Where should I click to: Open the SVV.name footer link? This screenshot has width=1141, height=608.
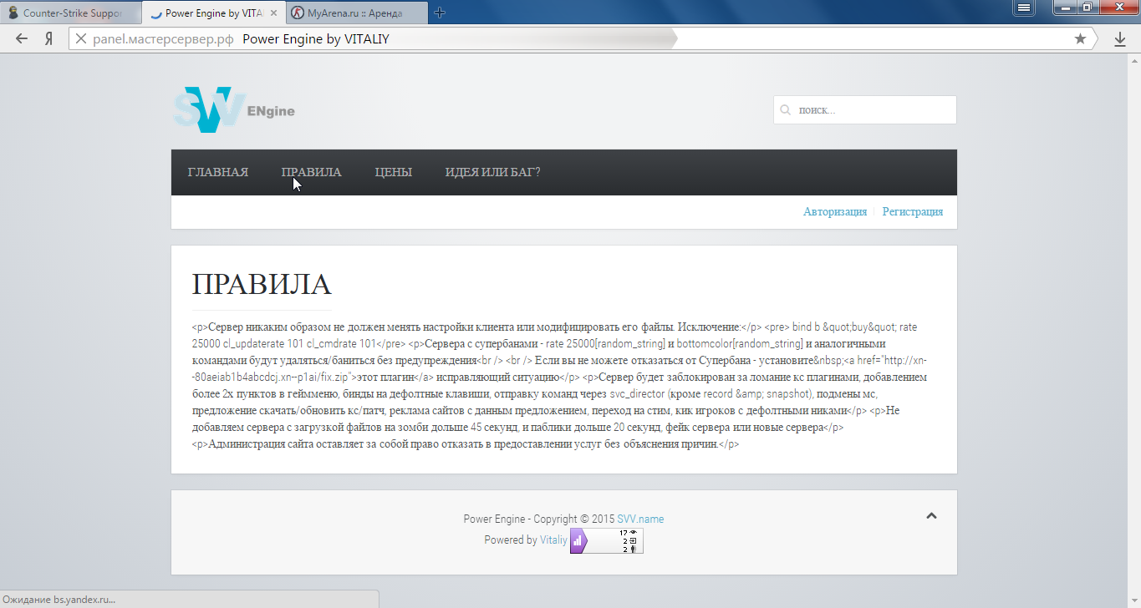click(640, 519)
